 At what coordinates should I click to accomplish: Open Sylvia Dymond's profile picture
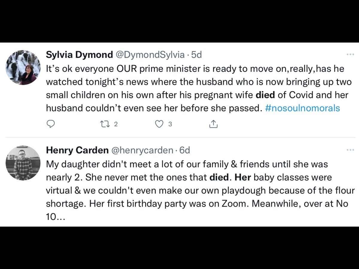coord(23,68)
